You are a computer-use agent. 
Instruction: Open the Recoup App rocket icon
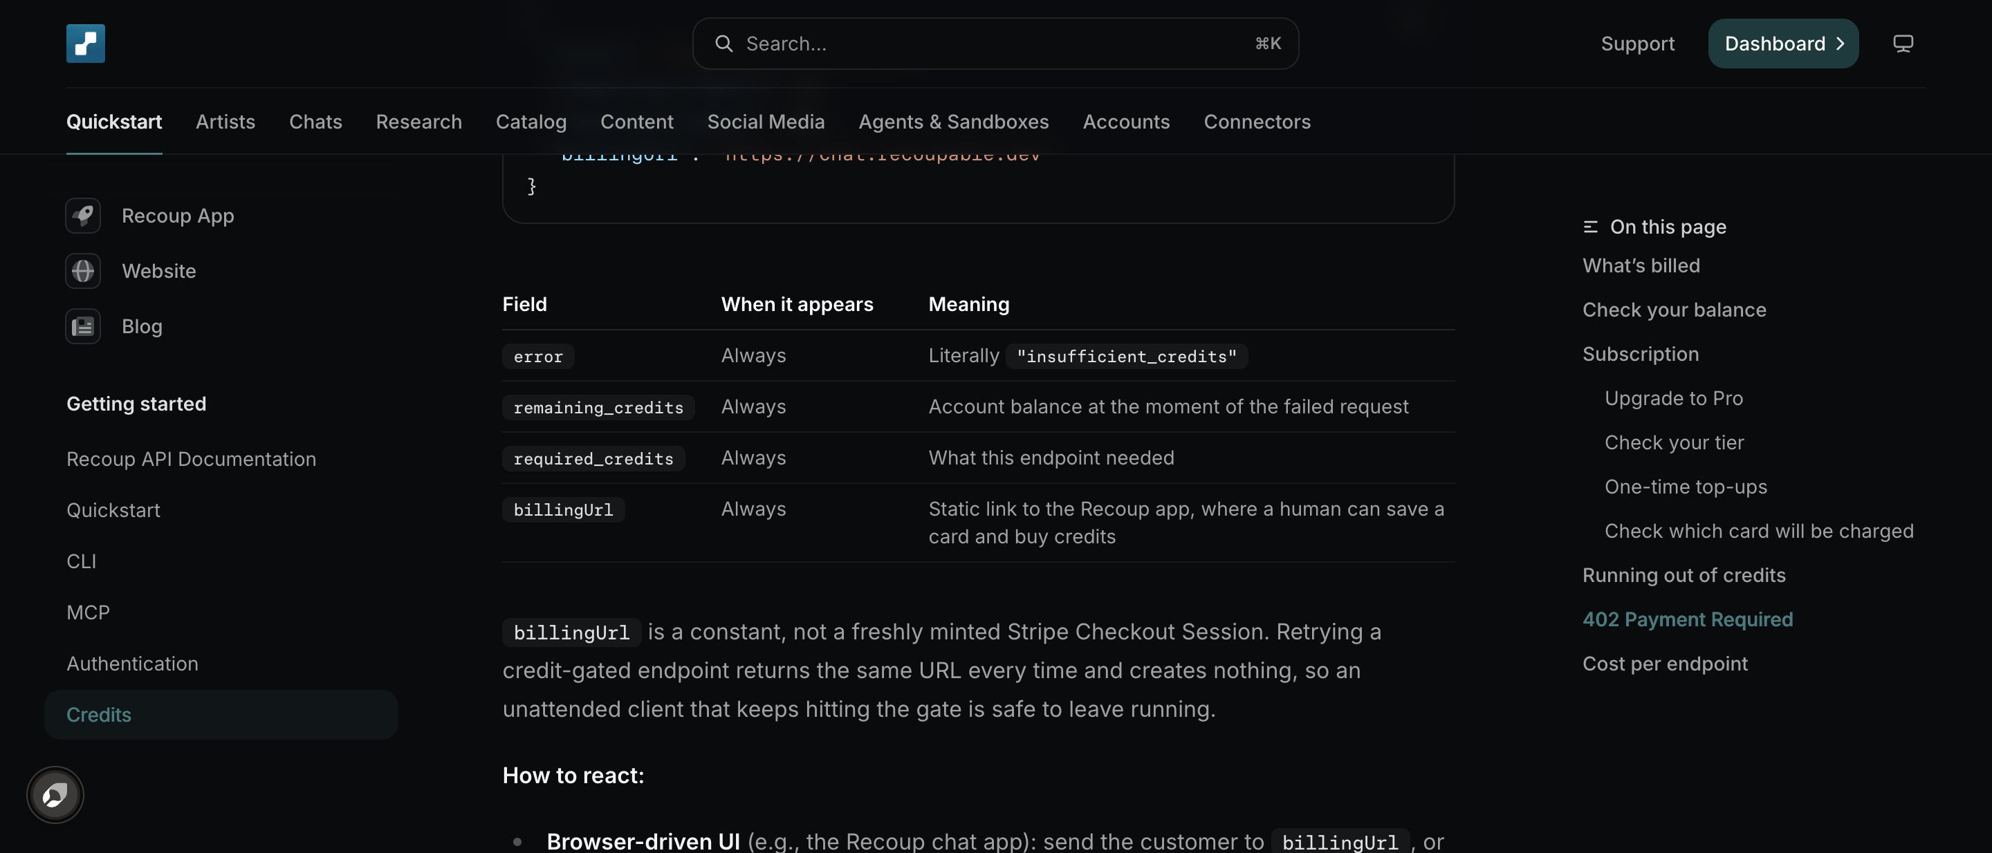[x=83, y=216]
